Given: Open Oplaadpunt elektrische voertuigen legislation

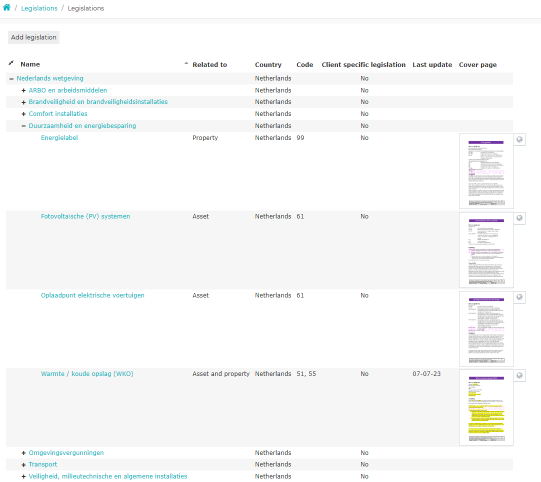Looking at the screenshot, I should click(93, 295).
